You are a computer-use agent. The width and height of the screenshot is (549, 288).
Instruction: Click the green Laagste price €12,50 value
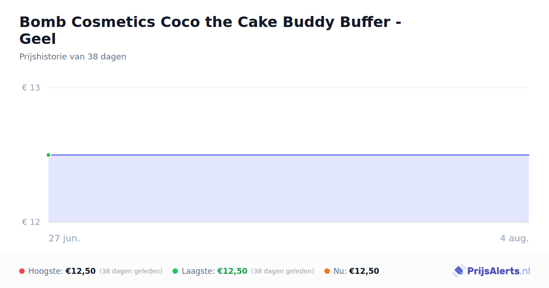pos(232,271)
